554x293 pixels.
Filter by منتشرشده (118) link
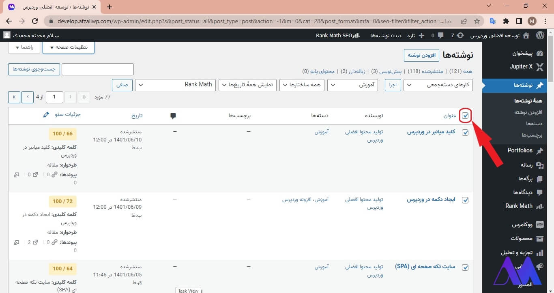(425, 71)
